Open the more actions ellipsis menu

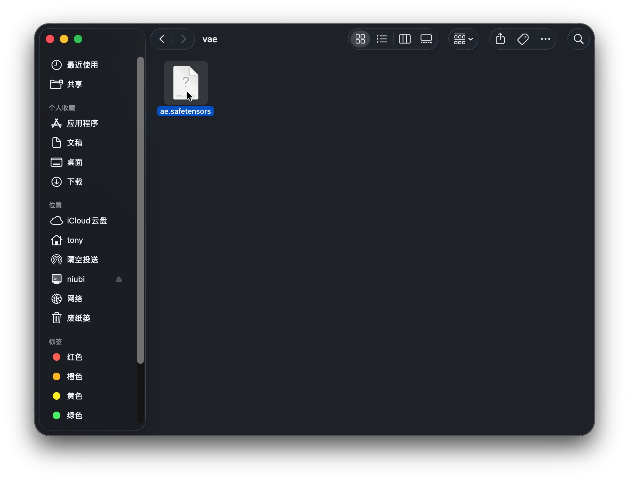pos(545,39)
